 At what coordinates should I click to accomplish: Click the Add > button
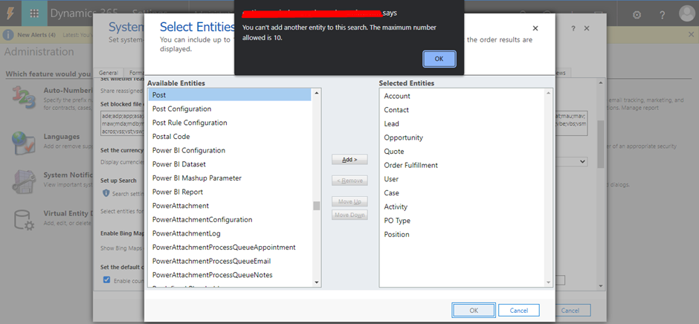tap(349, 160)
